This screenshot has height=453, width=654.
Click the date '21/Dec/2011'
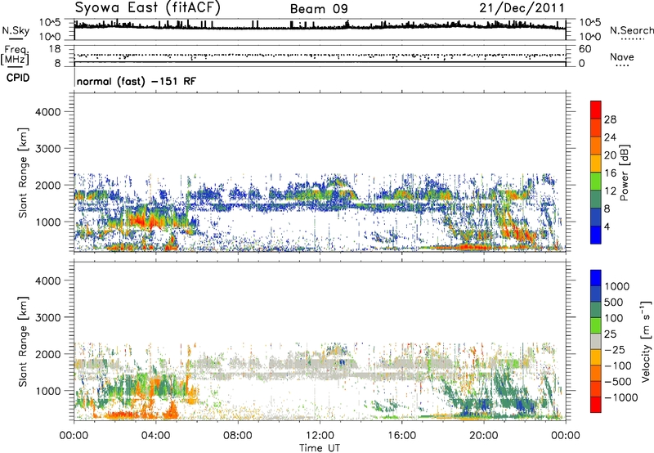tap(522, 8)
